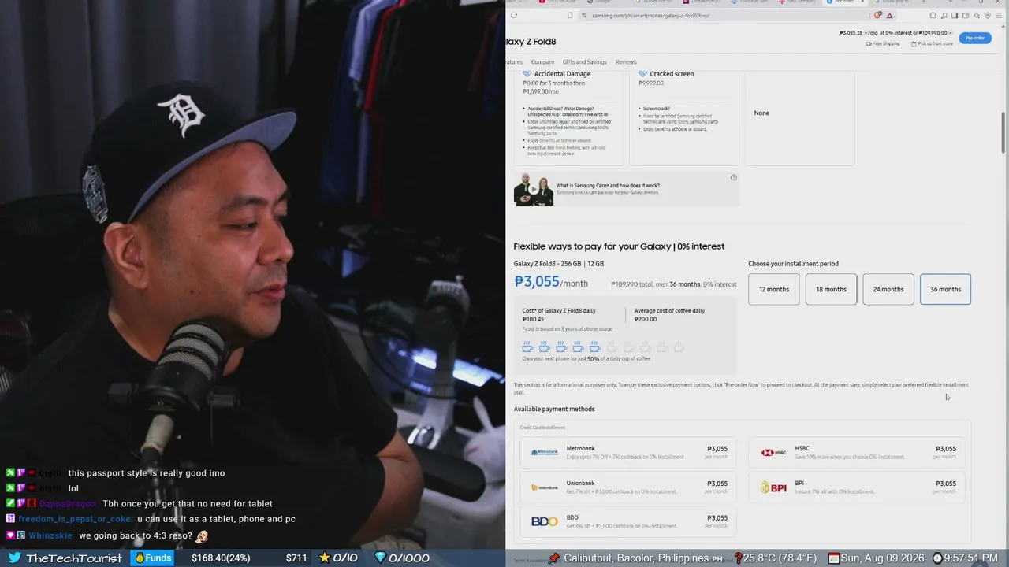This screenshot has width=1009, height=567.
Task: Click the thermometer icon beside temperature
Action: point(739,558)
